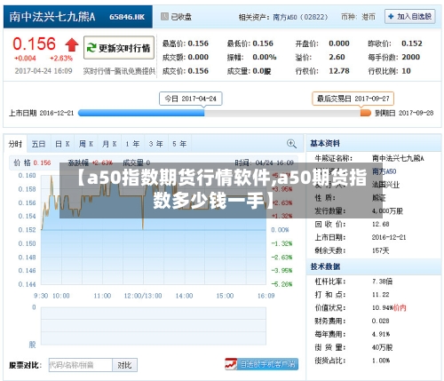Viewport: 444px width, 381px height.
Task: Click the 最后交易日 2017-09-27 label
Action: (353, 99)
